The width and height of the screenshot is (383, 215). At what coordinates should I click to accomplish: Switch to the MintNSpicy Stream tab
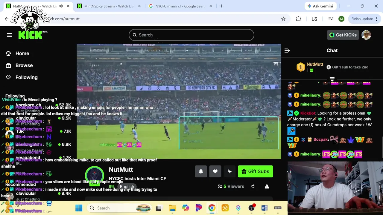pyautogui.click(x=109, y=6)
